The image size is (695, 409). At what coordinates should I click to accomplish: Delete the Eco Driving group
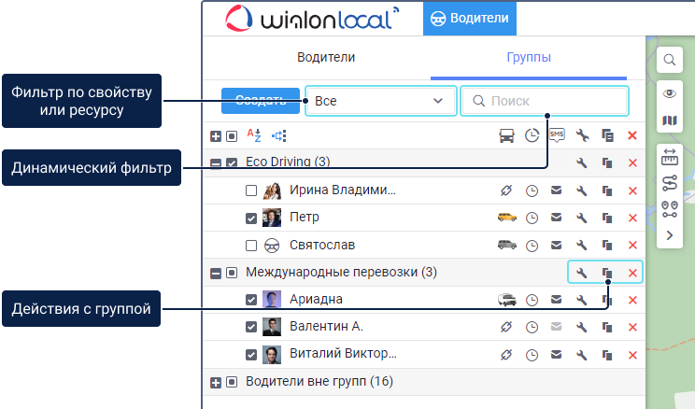click(x=632, y=163)
